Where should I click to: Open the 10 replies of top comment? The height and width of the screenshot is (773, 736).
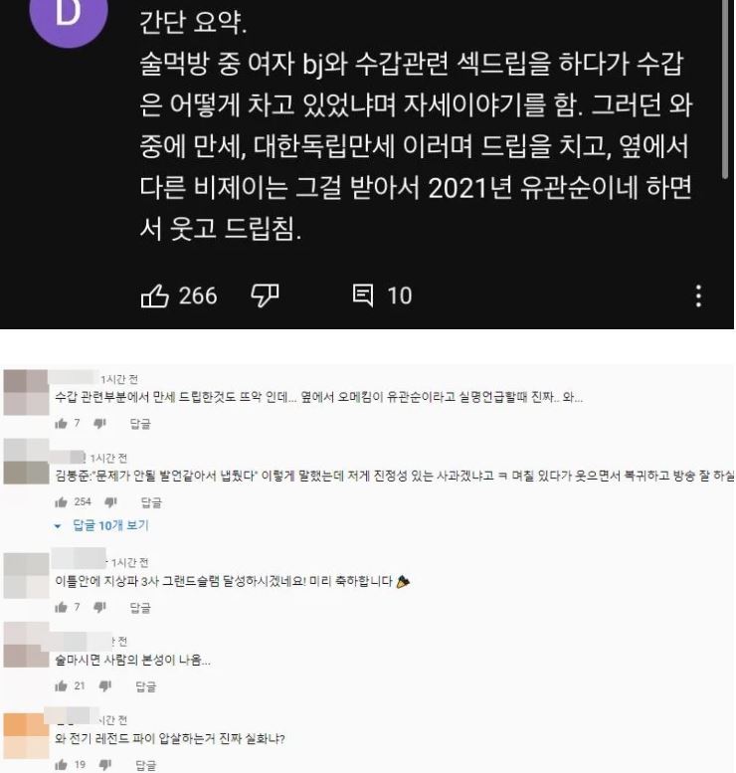pyautogui.click(x=382, y=295)
